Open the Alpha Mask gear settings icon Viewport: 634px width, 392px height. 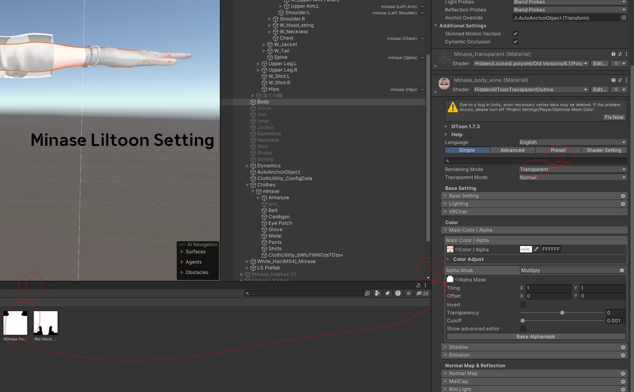click(623, 270)
